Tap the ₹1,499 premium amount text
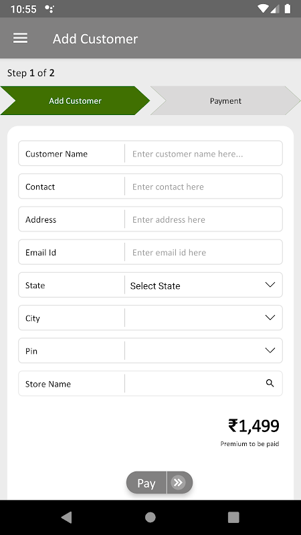This screenshot has width=301, height=535. [x=254, y=425]
